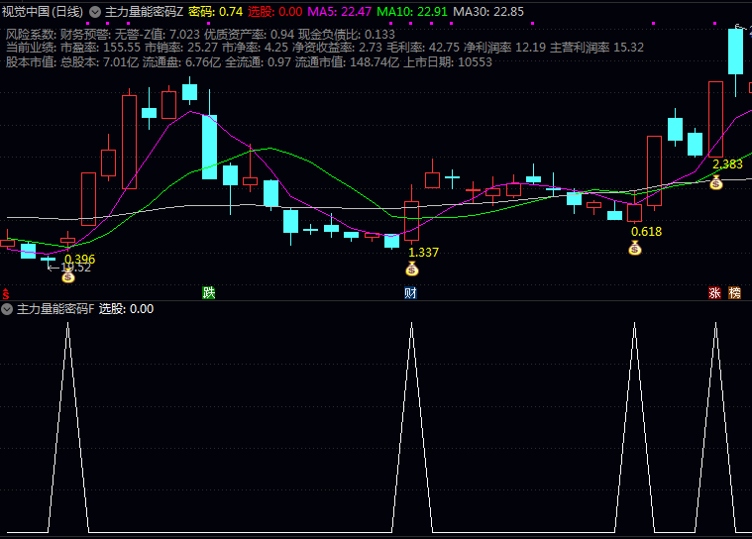Click the 选股 value in the lower panel header
This screenshot has height=539, width=752.
pos(126,309)
